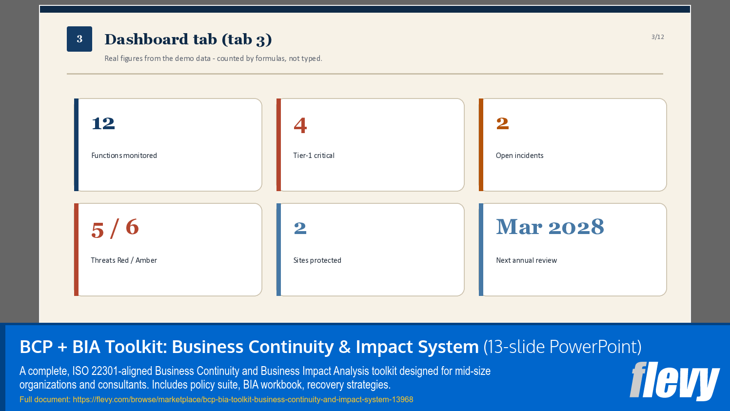Select the "Sites protected" label
The image size is (730, 411).
click(x=317, y=260)
